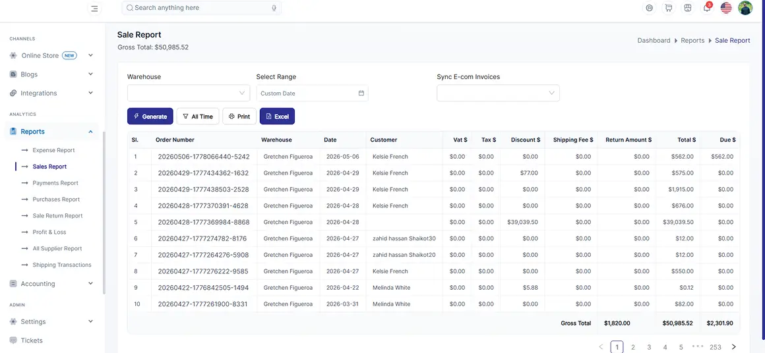Image resolution: width=765 pixels, height=353 pixels.
Task: Open the Sync E-com Invoices dropdown
Action: click(x=498, y=93)
